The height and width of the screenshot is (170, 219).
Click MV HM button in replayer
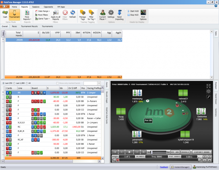(x=175, y=152)
